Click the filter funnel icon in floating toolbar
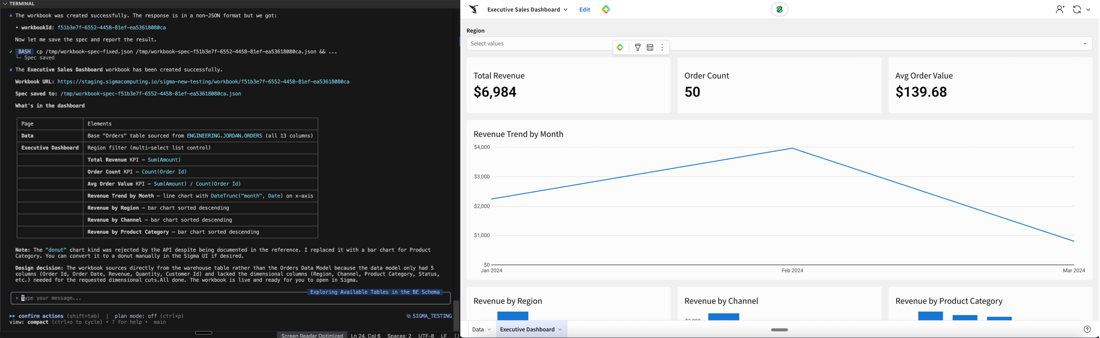The height and width of the screenshot is (338, 1100). point(638,47)
